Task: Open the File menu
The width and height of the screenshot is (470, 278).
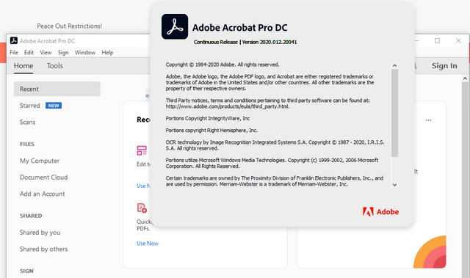Action: click(14, 52)
